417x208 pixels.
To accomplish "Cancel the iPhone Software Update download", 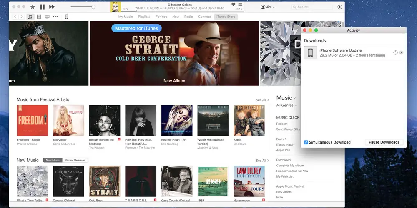I will click(x=401, y=52).
